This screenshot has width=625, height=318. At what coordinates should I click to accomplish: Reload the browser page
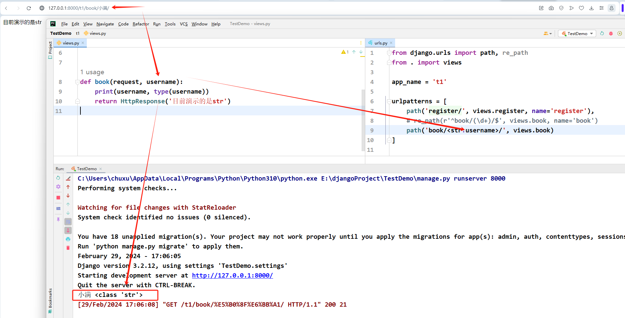point(29,8)
